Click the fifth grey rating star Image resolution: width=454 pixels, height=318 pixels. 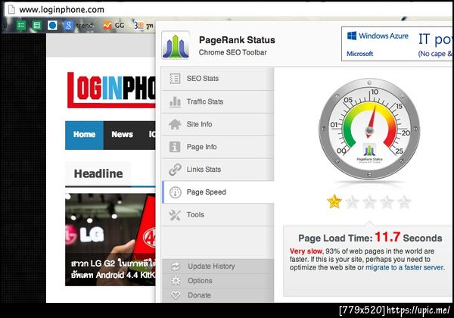(x=404, y=202)
